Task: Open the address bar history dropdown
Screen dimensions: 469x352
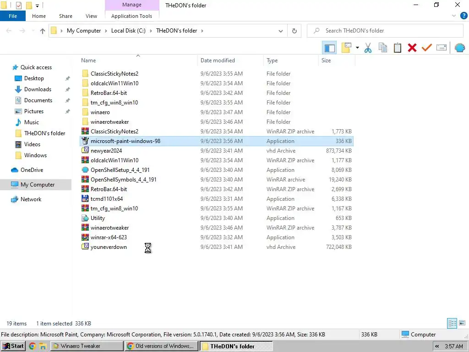Action: click(x=281, y=31)
